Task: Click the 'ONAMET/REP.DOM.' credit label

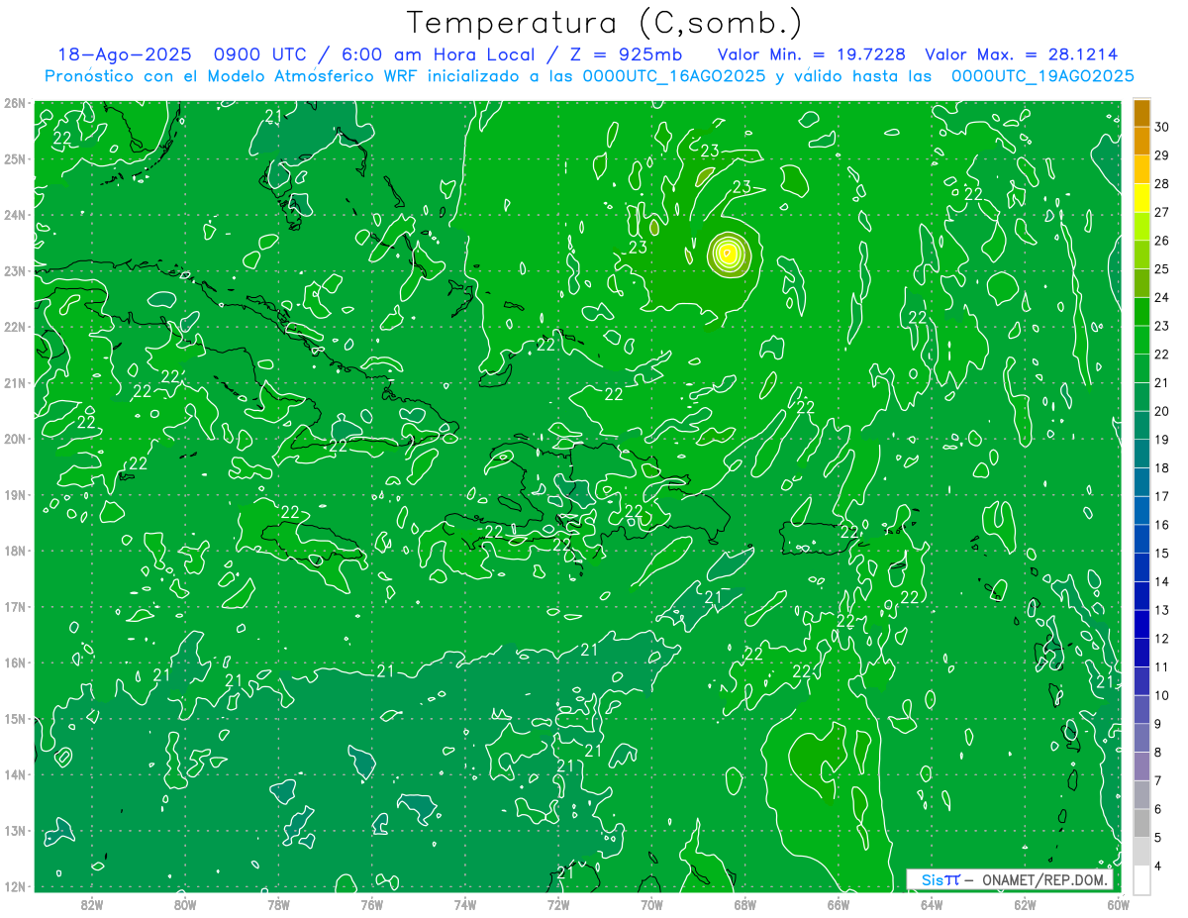Action: [x=1045, y=879]
